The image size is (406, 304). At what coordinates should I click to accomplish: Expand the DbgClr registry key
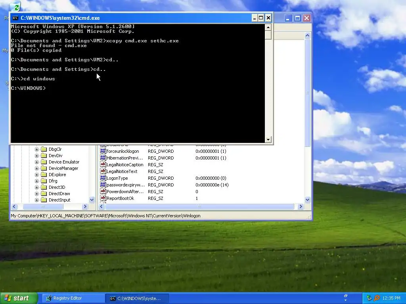36,149
